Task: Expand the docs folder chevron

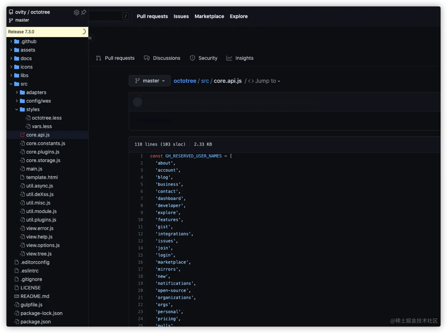Action: tap(11, 58)
